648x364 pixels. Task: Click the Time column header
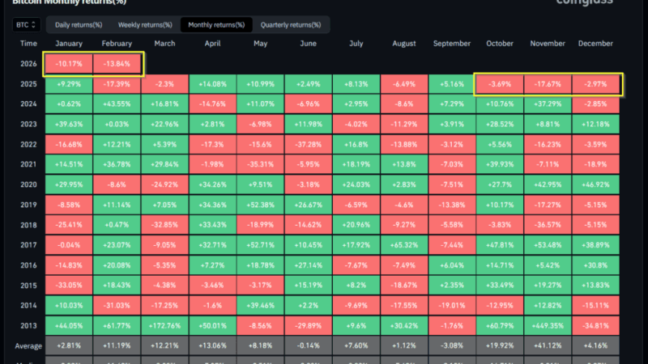(28, 44)
